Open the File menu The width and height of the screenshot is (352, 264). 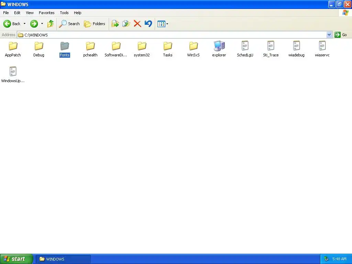click(6, 13)
